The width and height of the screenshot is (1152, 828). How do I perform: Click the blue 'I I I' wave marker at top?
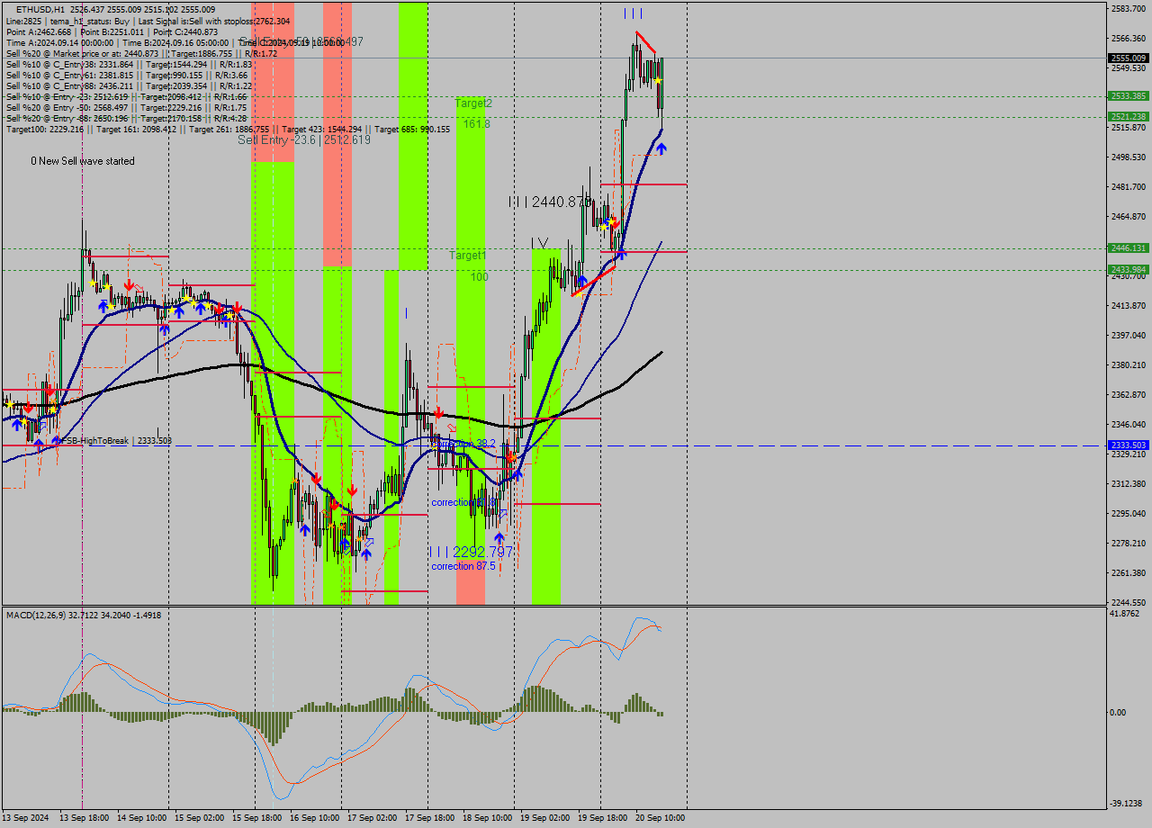633,13
